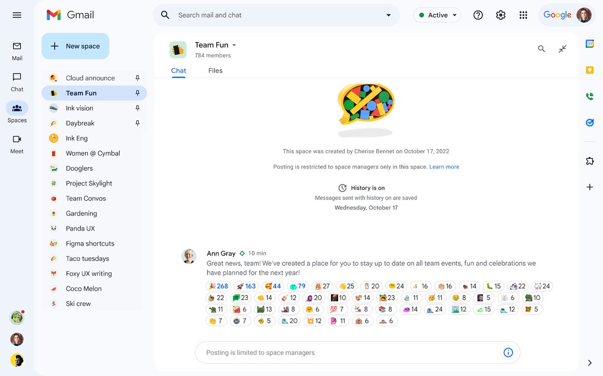Expand search options with the search dropdown arrow
This screenshot has width=603, height=376.
coord(388,15)
